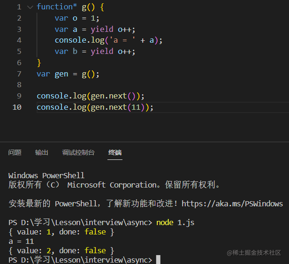Click line number 10 in the gutter
The height and width of the screenshot is (264, 289).
click(x=17, y=107)
